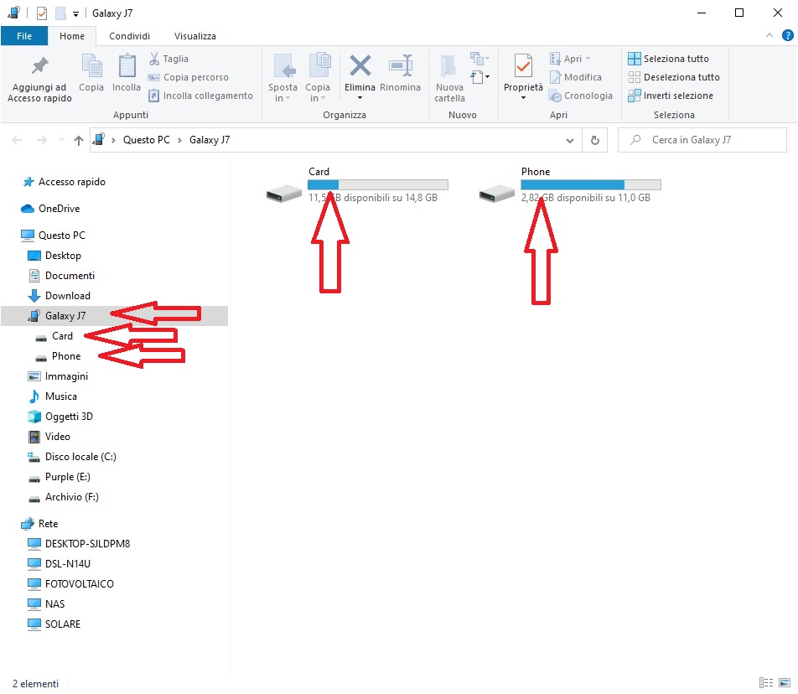The height and width of the screenshot is (694, 798).
Task: Click the Back navigation arrow
Action: tap(17, 140)
